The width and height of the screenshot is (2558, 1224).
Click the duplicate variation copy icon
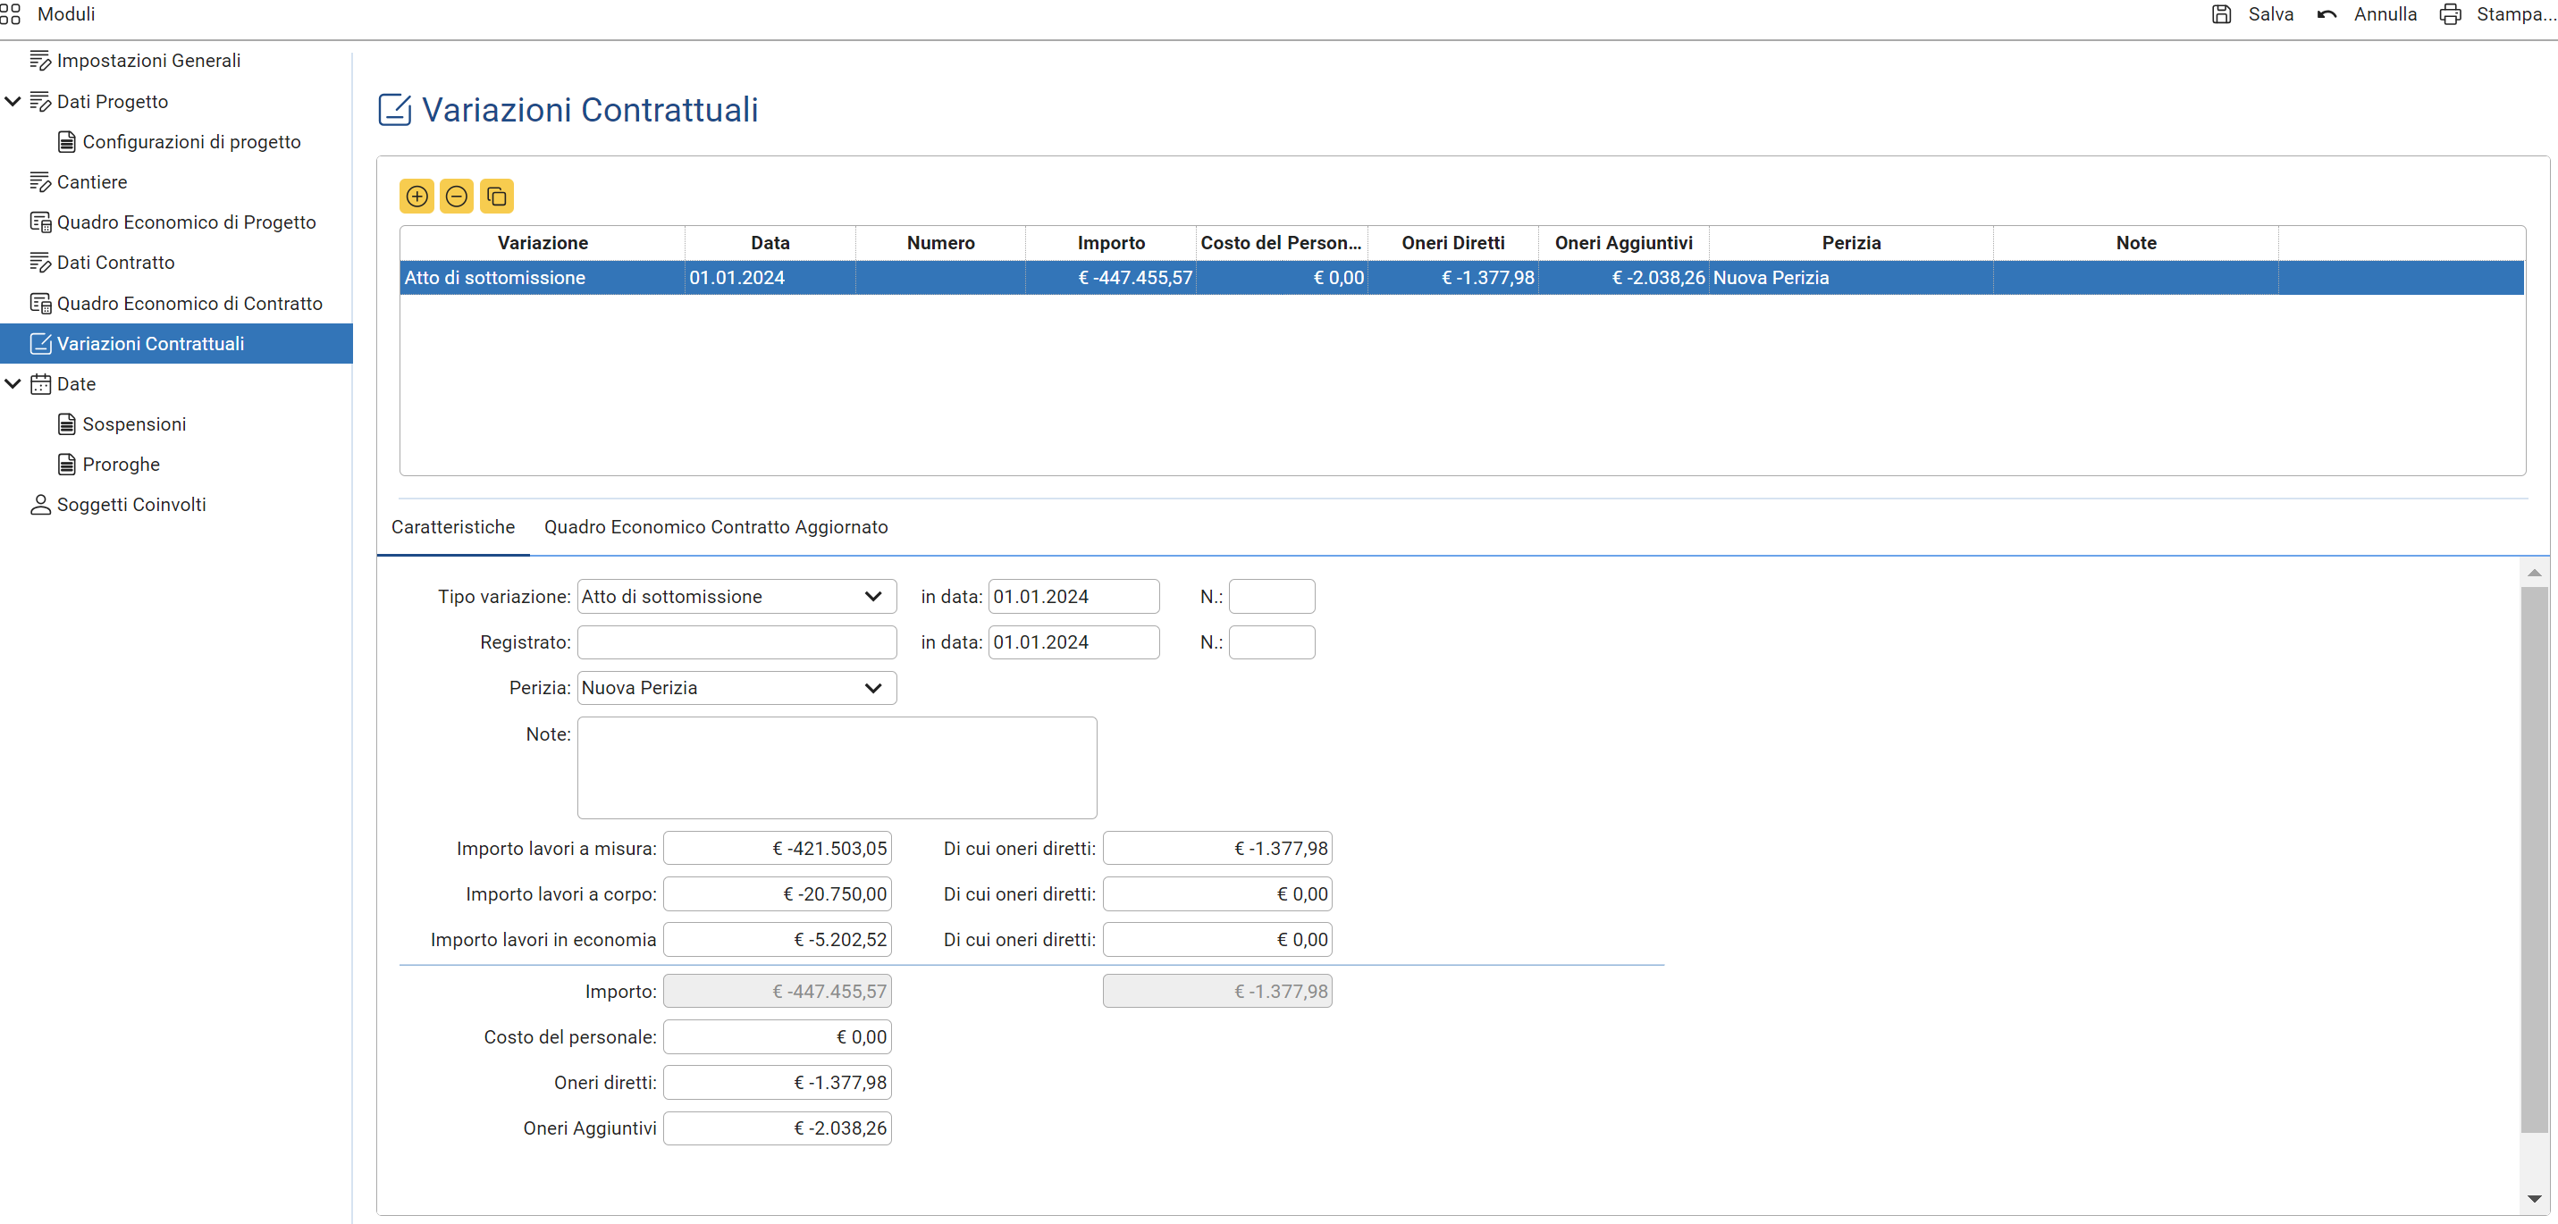[497, 197]
